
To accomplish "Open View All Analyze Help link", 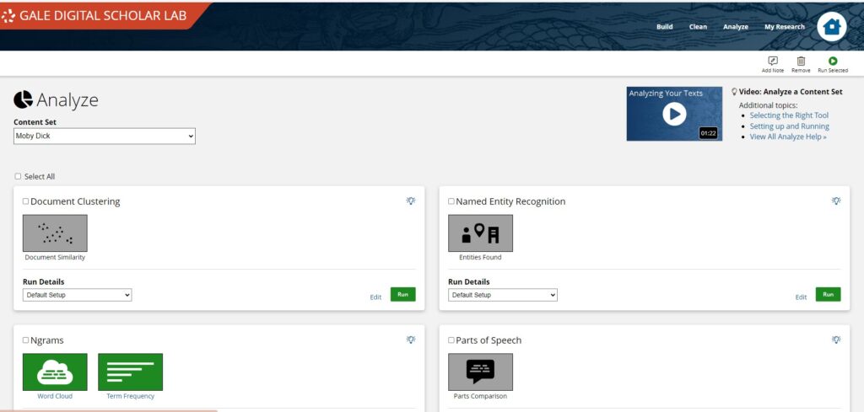I will click(x=788, y=136).
